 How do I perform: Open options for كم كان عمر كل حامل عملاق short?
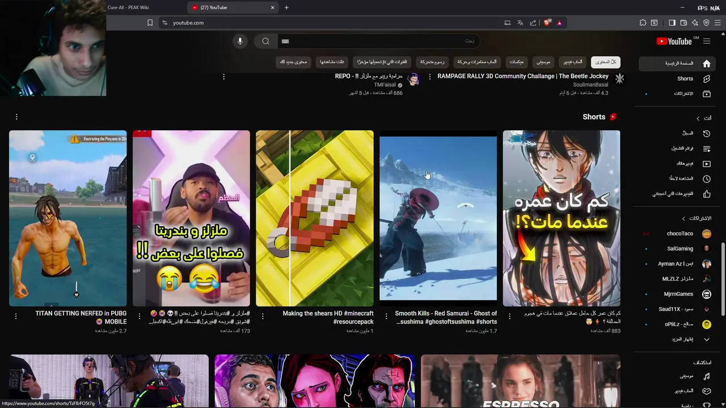pos(509,316)
